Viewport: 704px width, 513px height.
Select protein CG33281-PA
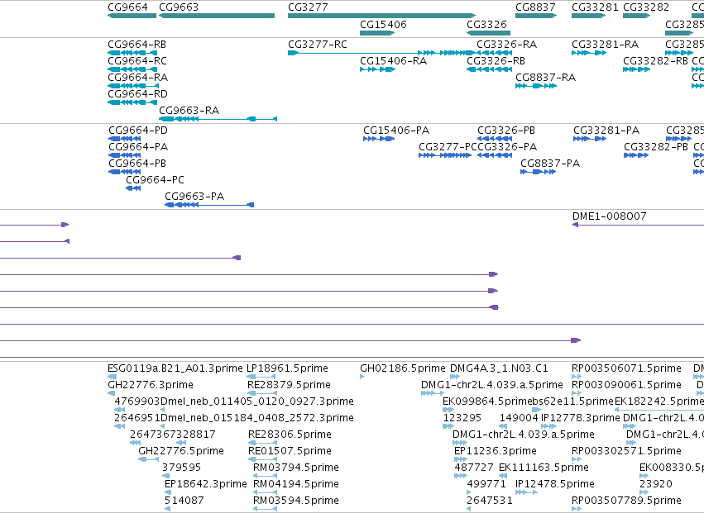(590, 139)
